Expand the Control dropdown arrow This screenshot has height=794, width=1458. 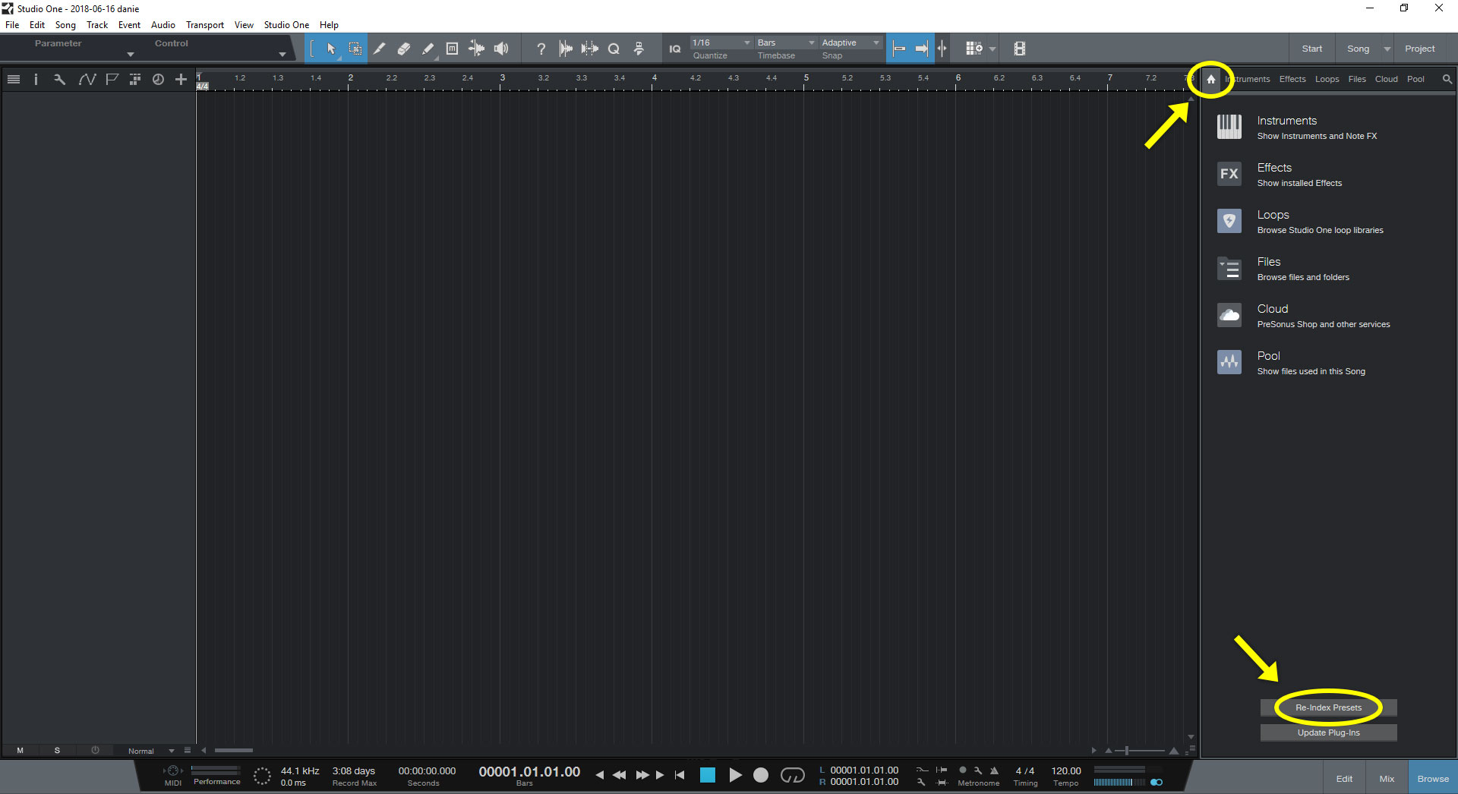pyautogui.click(x=282, y=55)
